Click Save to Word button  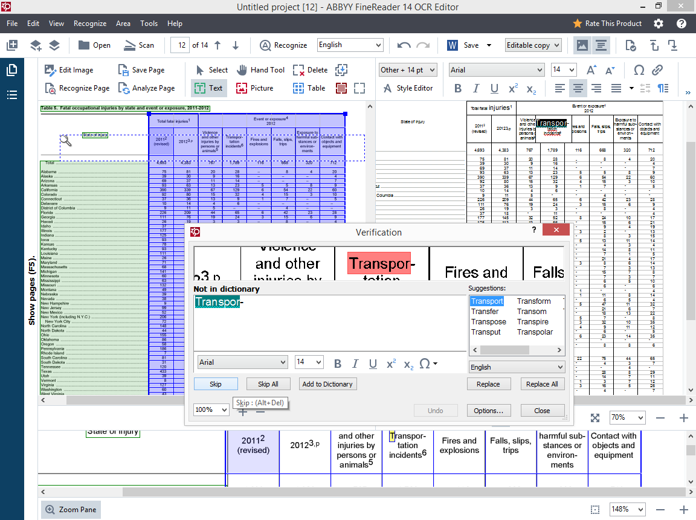(463, 45)
